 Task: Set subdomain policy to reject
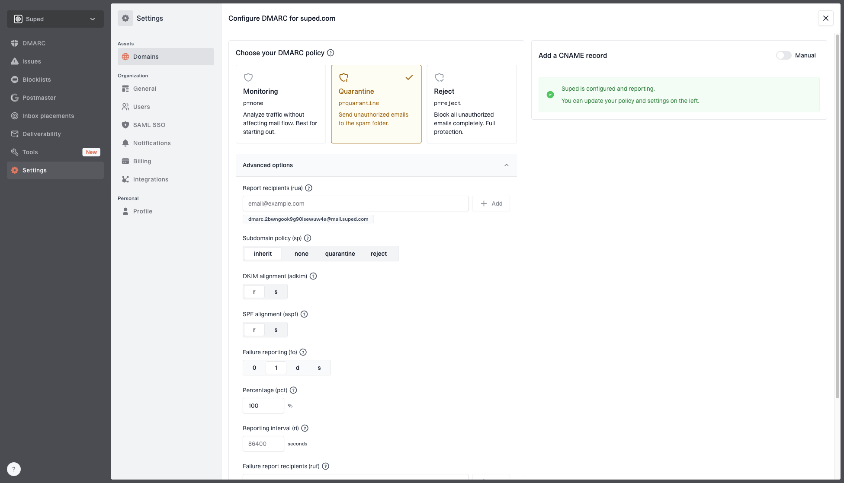(x=379, y=254)
